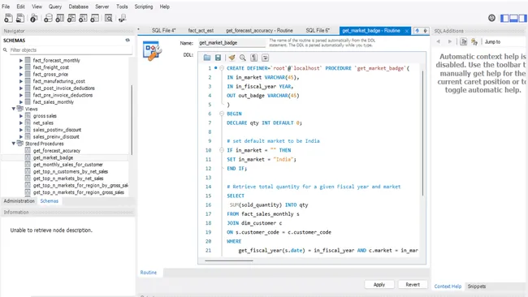
Task: Open the preferences gear icon at top right
Action: point(491,18)
